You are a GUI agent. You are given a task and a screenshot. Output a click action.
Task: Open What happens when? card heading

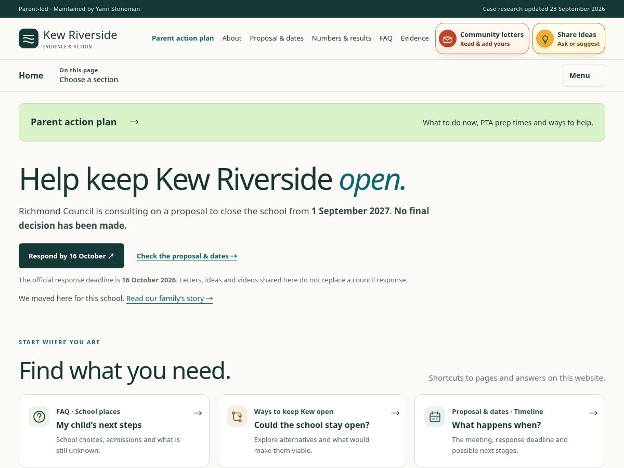pyautogui.click(x=497, y=425)
